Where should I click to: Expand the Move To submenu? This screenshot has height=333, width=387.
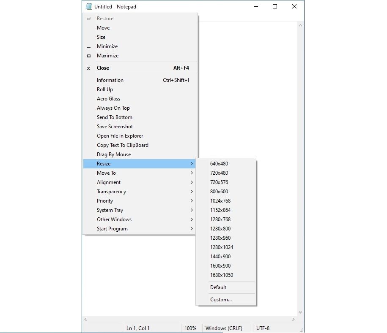[140, 173]
